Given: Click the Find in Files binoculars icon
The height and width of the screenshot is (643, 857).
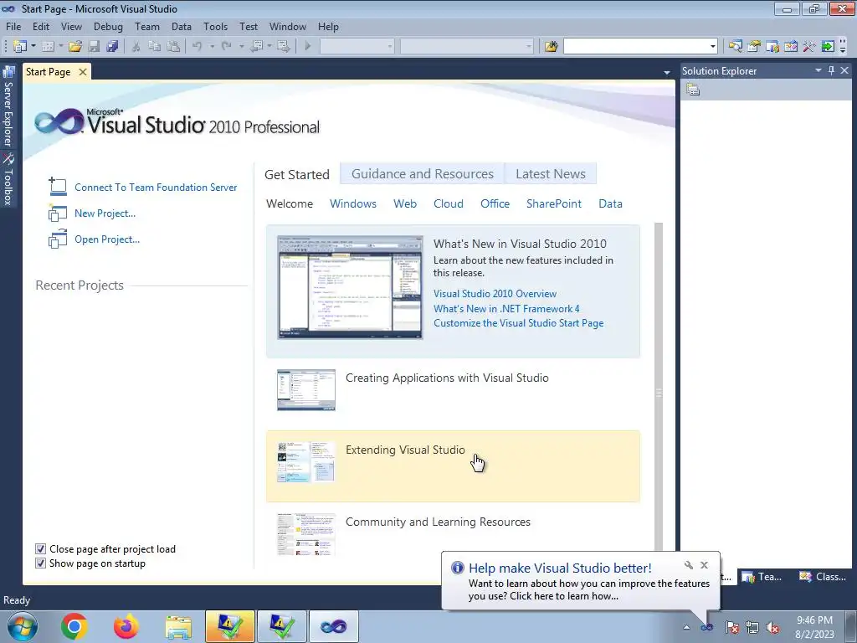Looking at the screenshot, I should click(x=551, y=47).
